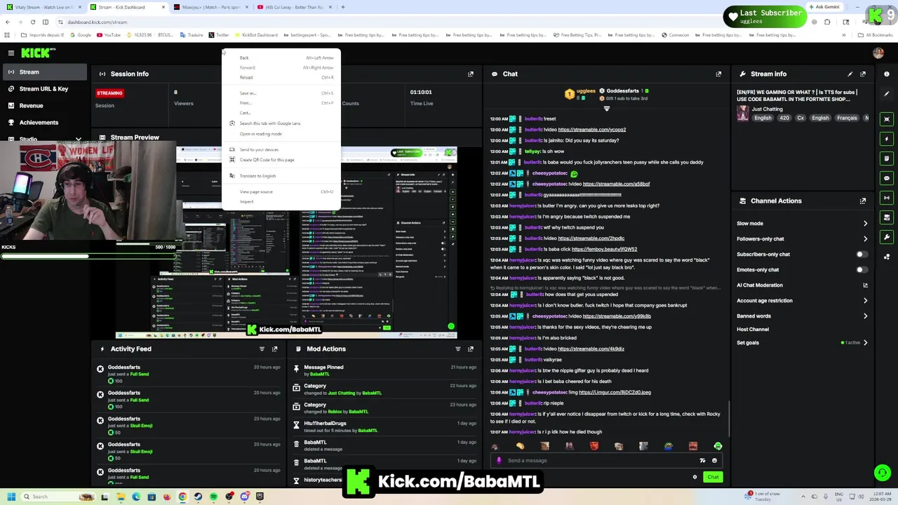898x505 pixels.
Task: Pop out the Activity Feed panel
Action: click(274, 349)
